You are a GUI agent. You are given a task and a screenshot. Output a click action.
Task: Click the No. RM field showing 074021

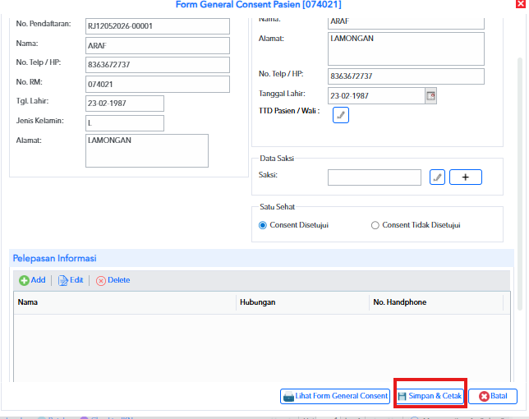tap(158, 85)
